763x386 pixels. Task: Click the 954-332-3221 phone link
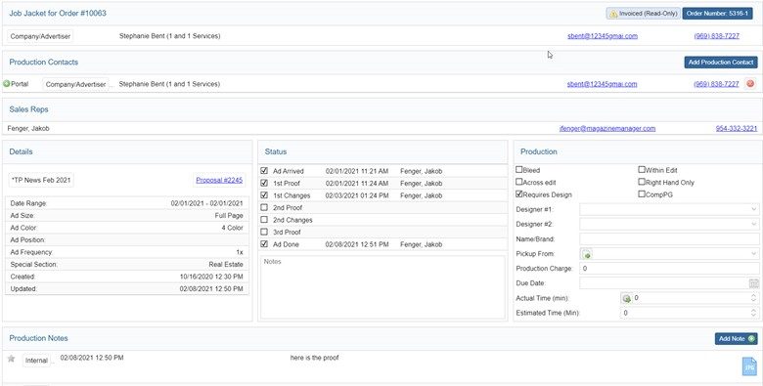737,129
